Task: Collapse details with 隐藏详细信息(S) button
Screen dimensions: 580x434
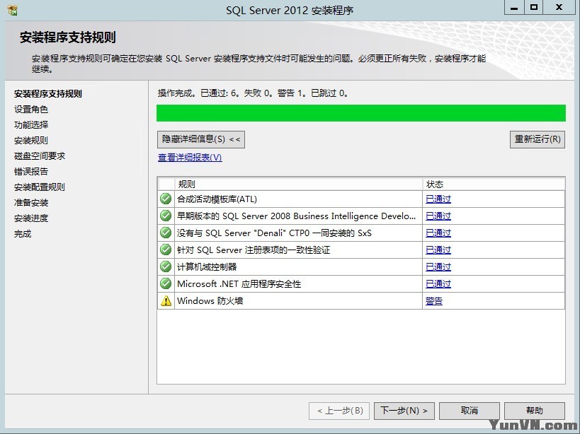Action: [x=201, y=139]
